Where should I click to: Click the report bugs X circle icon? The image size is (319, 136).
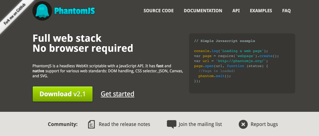pos(243,124)
